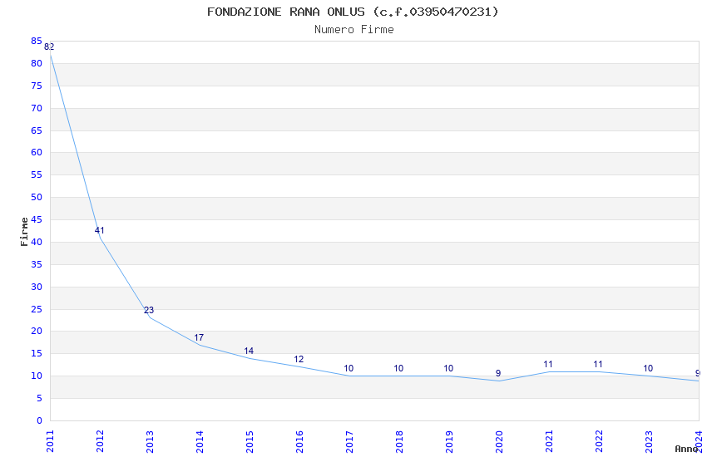Click the 11 label above 2022
707x457 pixels.
coord(598,364)
